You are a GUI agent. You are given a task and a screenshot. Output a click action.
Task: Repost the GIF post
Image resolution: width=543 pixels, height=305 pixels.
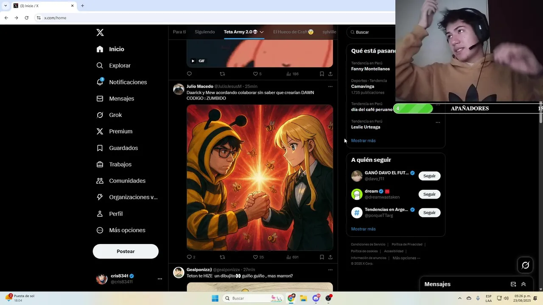click(x=222, y=74)
